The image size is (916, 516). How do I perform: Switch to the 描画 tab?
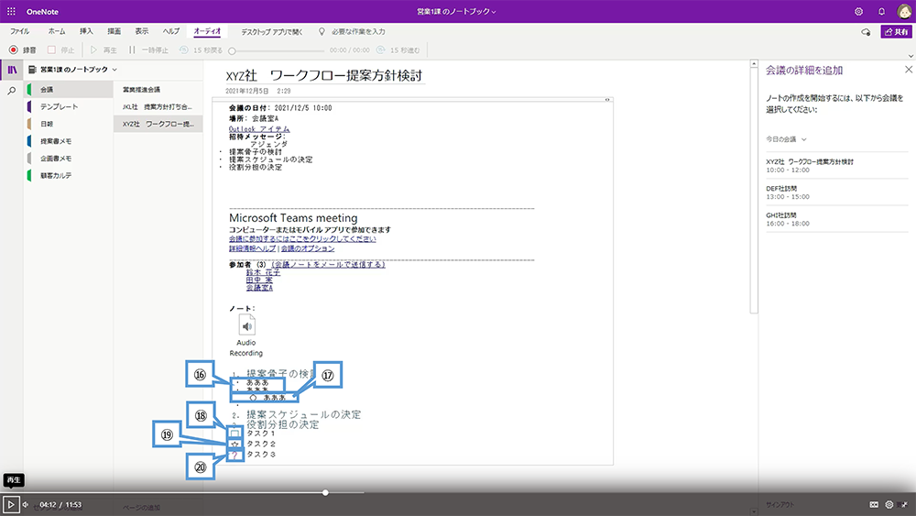tap(114, 31)
